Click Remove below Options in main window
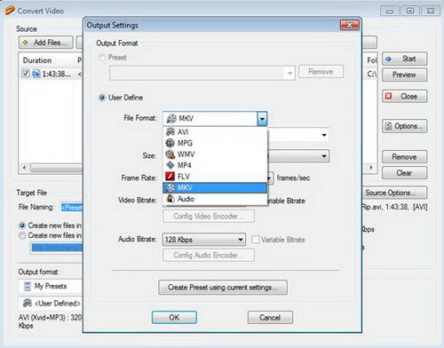Screen dimensions: 444x348 tap(404, 157)
